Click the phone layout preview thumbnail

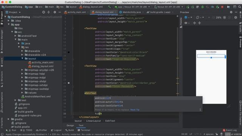pos(211,77)
